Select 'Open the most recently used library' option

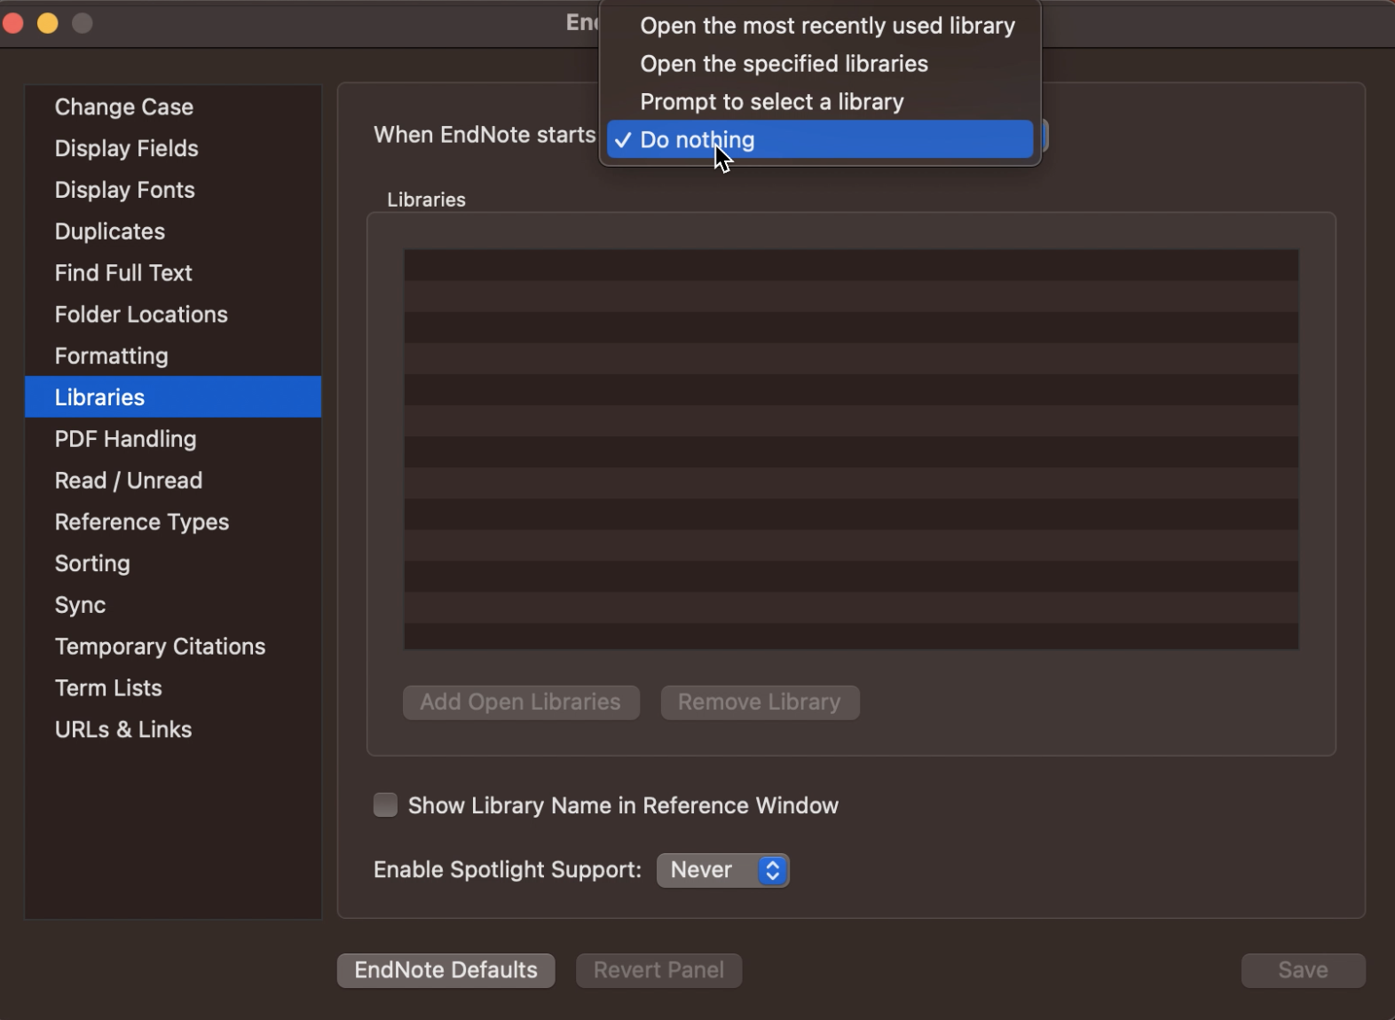pos(826,26)
